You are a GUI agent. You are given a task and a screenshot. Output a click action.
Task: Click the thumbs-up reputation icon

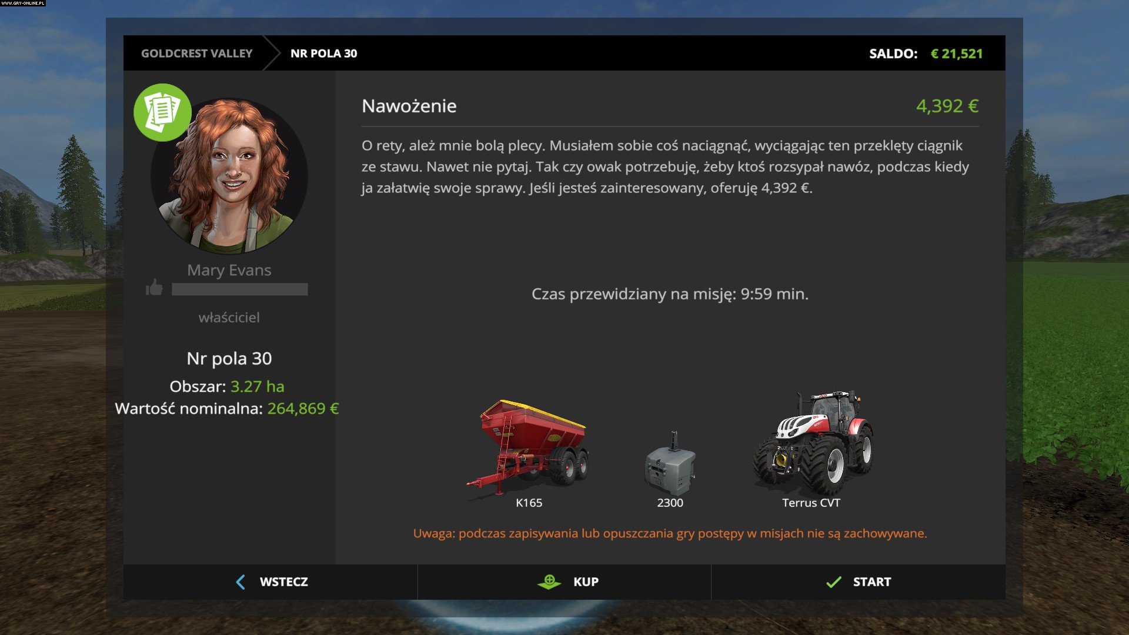(x=154, y=288)
